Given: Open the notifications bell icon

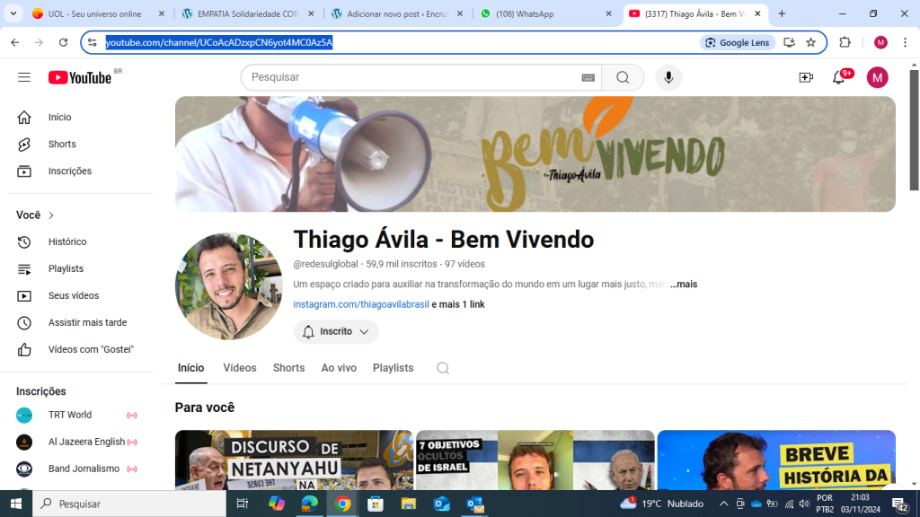Looking at the screenshot, I should pyautogui.click(x=839, y=77).
